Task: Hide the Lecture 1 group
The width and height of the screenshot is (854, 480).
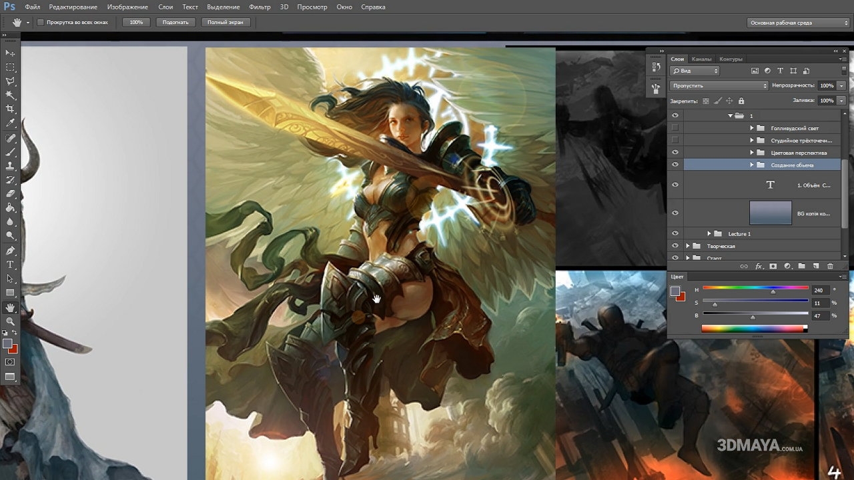Action: (x=675, y=234)
